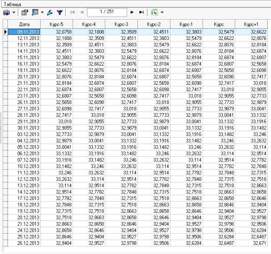Select the date cell 06.12.2013

(24, 154)
